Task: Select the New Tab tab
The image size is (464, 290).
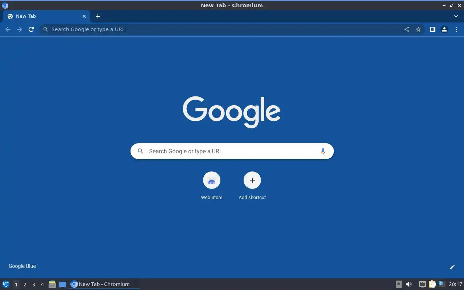Action: point(46,16)
